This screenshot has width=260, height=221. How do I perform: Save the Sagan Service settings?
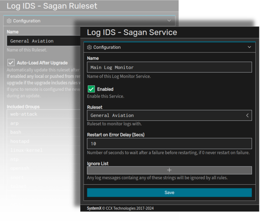pyautogui.click(x=169, y=192)
